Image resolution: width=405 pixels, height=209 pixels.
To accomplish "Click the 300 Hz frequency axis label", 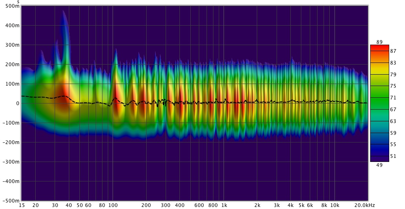I will click(166, 205).
